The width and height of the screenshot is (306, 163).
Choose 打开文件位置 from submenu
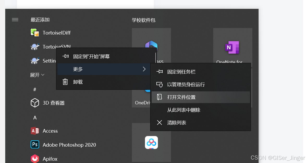201,97
